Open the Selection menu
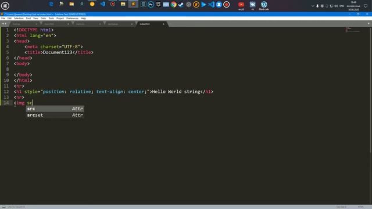This screenshot has width=372, height=209. click(x=19, y=18)
